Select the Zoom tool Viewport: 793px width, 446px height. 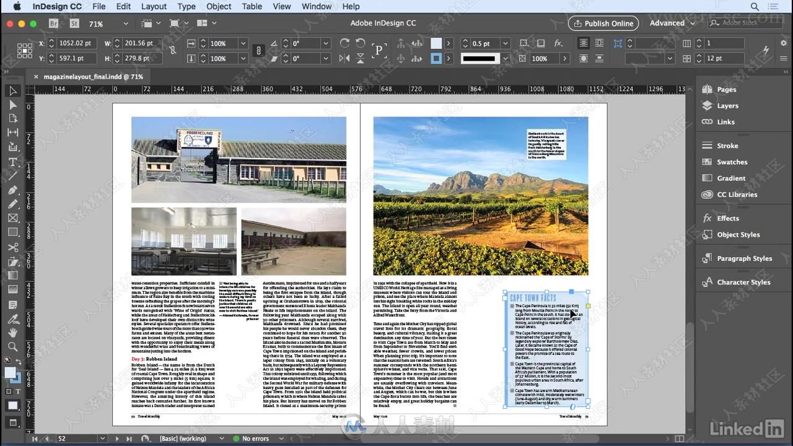(x=12, y=347)
